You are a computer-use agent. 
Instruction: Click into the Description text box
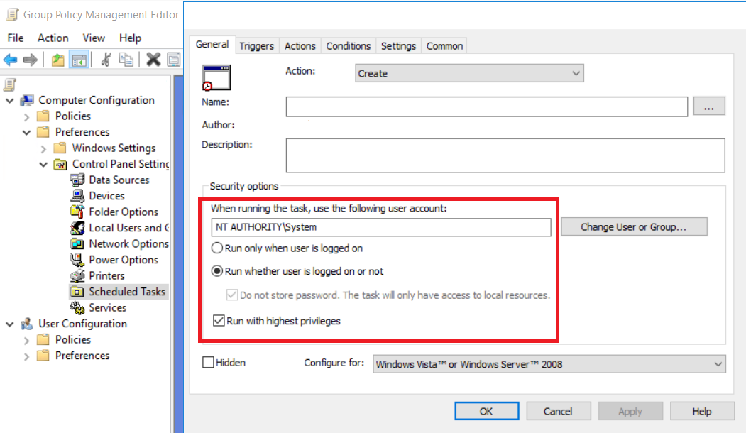click(x=505, y=155)
